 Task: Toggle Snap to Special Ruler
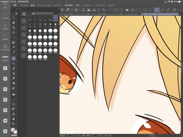point(162,10)
